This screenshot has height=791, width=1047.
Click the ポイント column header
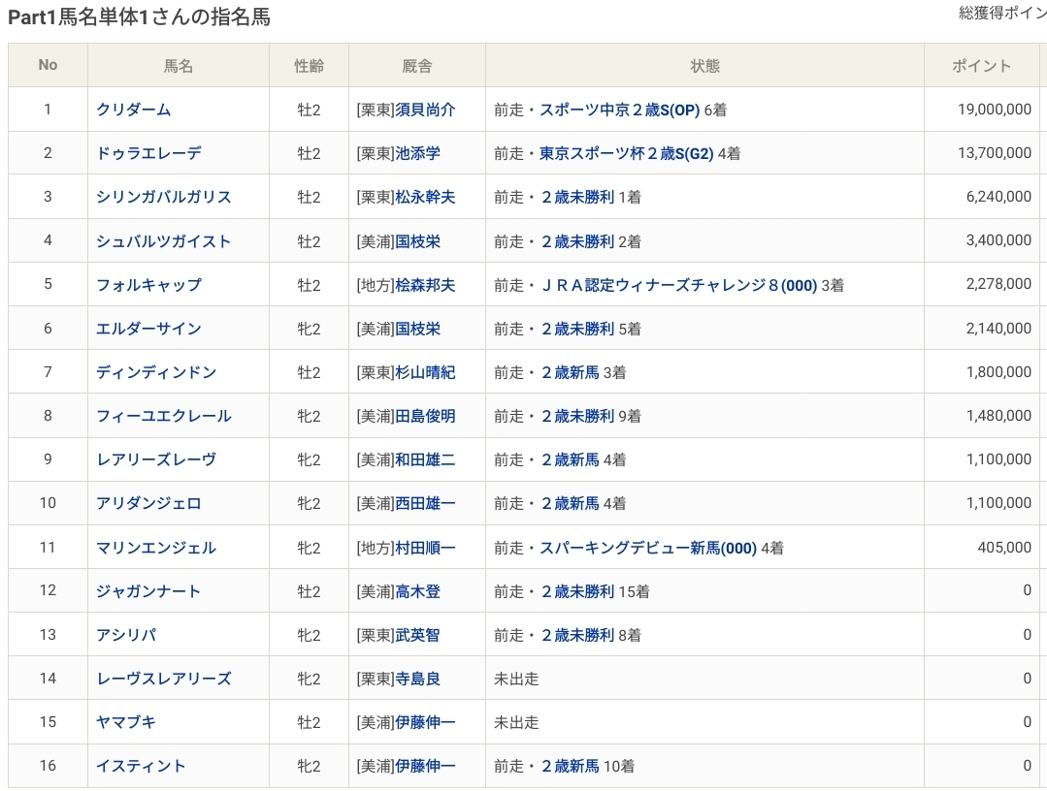(981, 66)
